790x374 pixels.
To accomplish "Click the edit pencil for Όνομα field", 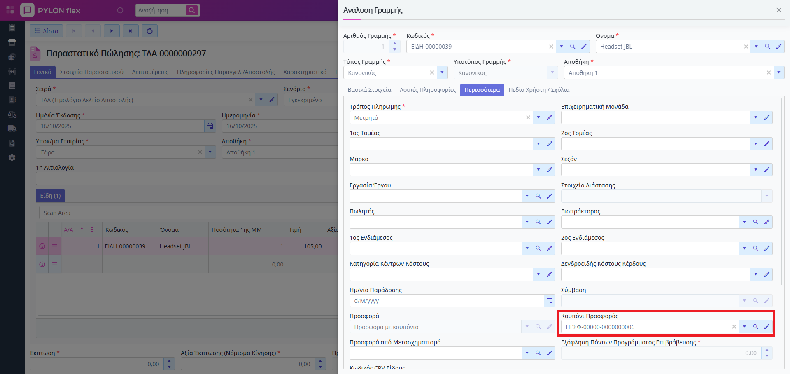I will click(778, 47).
